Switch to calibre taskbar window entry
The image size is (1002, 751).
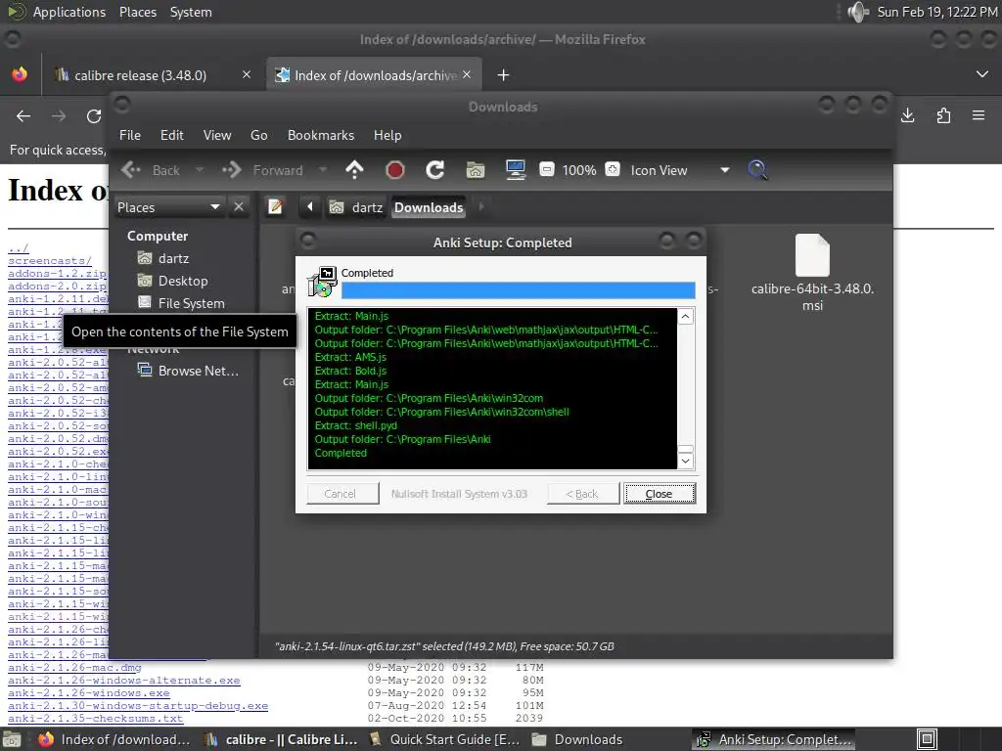tap(281, 739)
